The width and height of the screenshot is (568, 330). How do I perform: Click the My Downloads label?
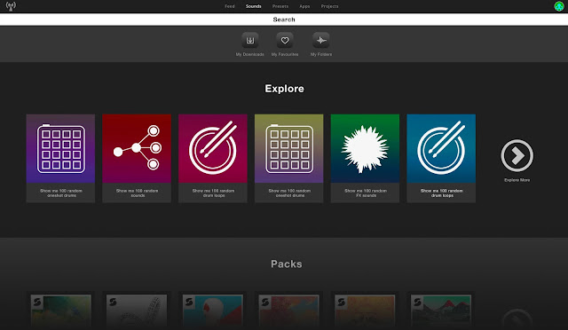250,54
